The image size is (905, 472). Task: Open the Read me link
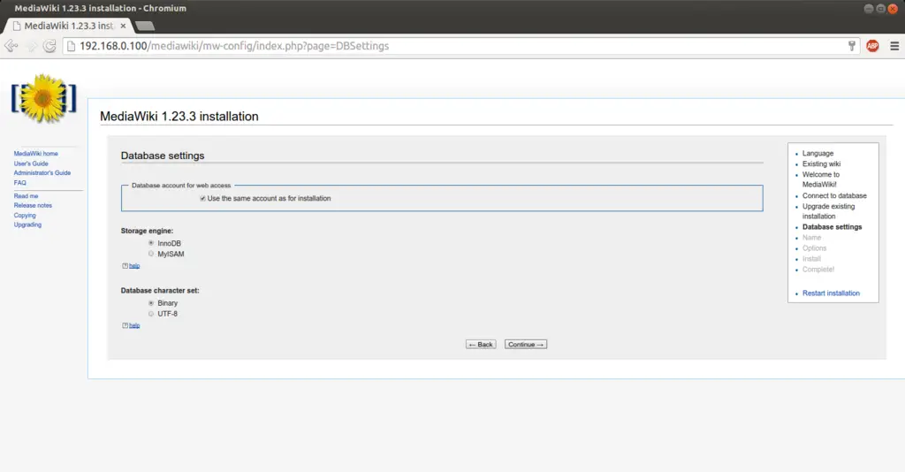pyautogui.click(x=26, y=196)
